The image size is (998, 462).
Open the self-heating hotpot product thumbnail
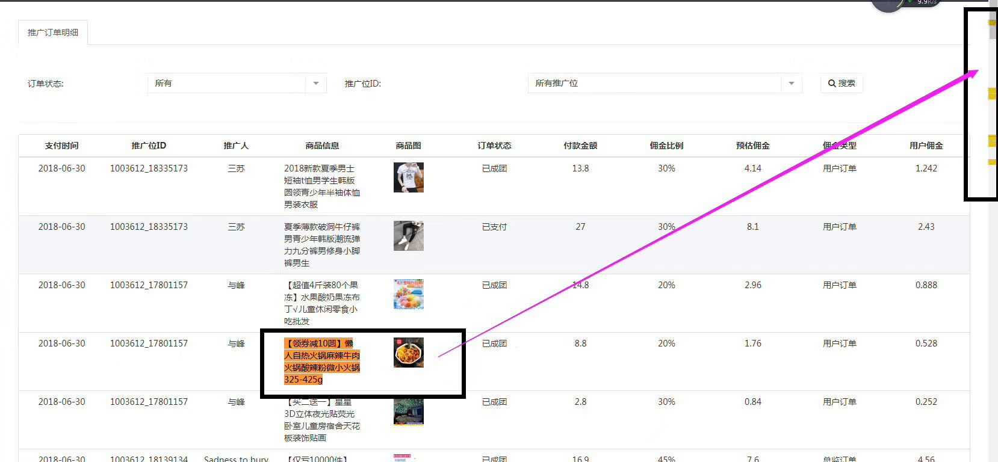[409, 353]
